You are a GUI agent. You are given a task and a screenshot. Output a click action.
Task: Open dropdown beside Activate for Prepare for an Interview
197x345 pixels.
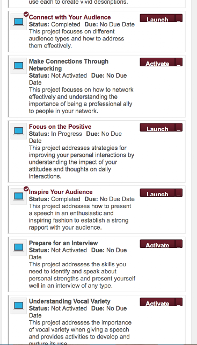[x=179, y=244]
